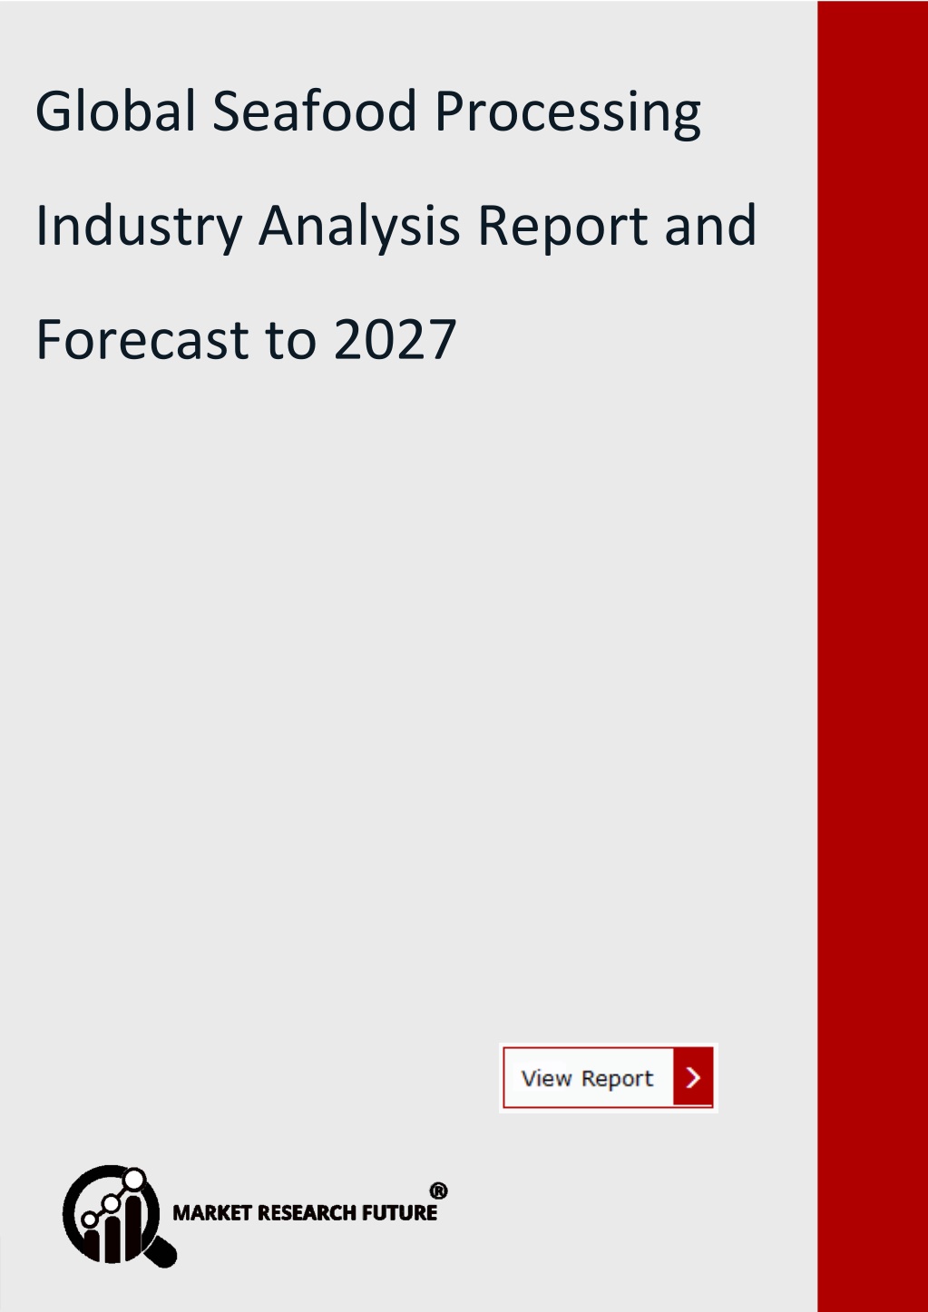The image size is (928, 1312).
Task: Click the red arrow beside View Report
Action: pyautogui.click(x=693, y=1077)
